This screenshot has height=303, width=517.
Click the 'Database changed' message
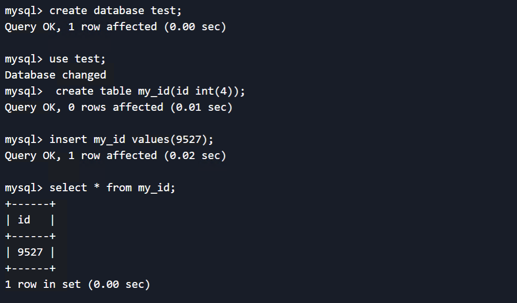pos(56,75)
